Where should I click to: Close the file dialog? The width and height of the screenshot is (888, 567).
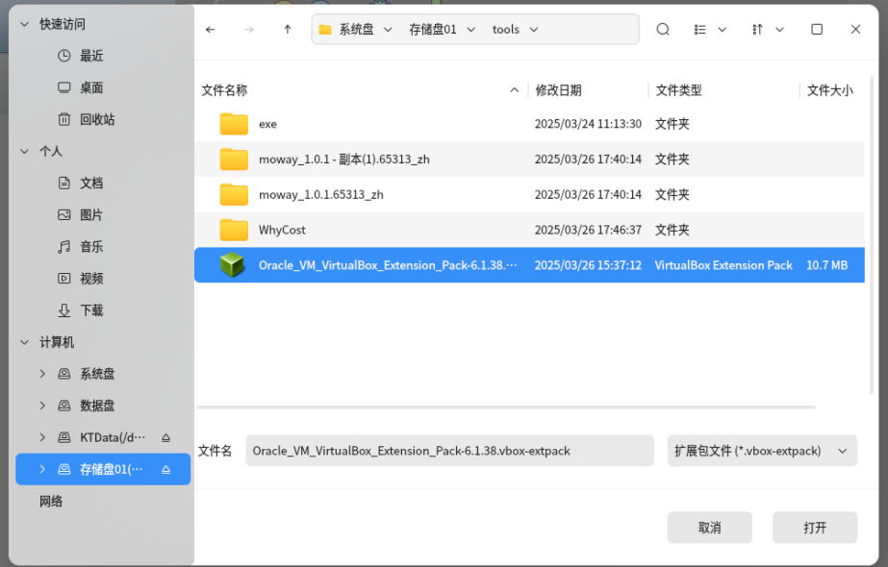(x=855, y=30)
